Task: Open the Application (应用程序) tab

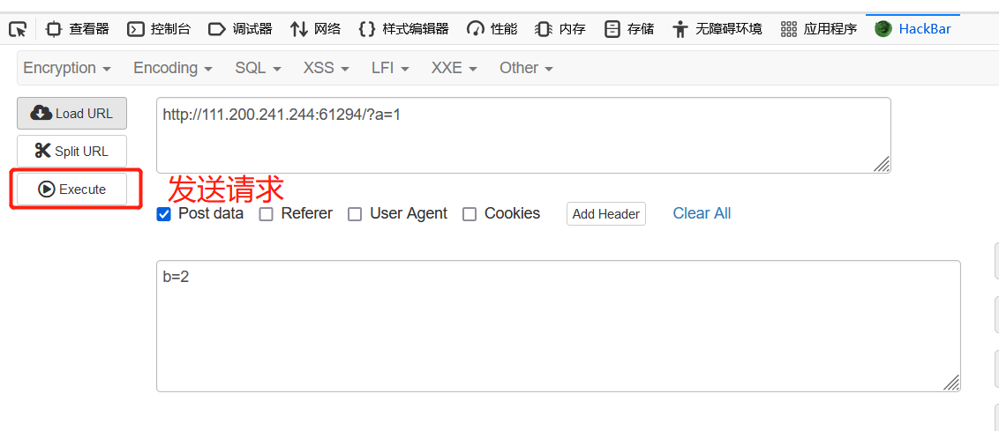Action: [x=819, y=29]
